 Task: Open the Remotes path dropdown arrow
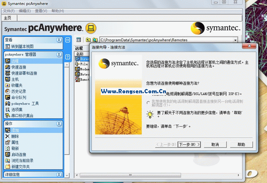pyautogui.click(x=235, y=40)
